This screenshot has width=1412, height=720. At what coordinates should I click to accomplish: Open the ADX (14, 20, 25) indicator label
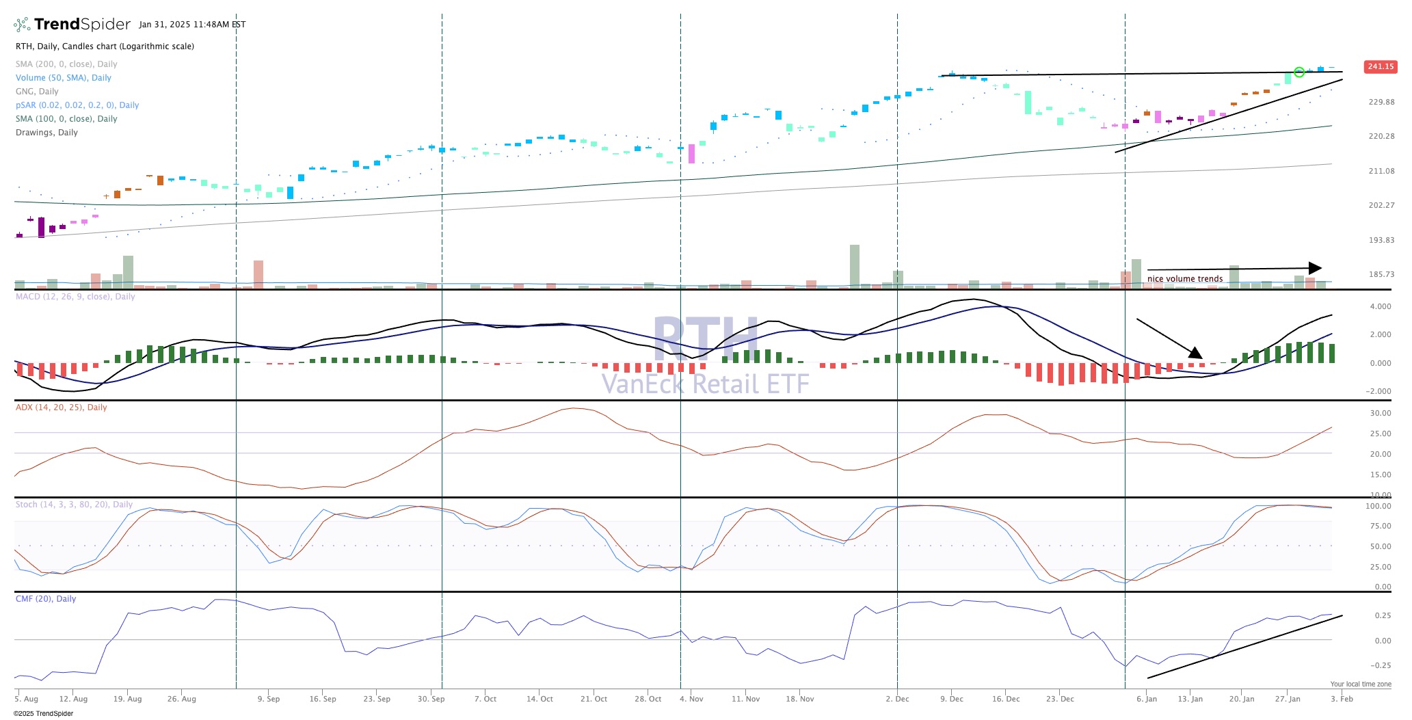click(x=61, y=408)
